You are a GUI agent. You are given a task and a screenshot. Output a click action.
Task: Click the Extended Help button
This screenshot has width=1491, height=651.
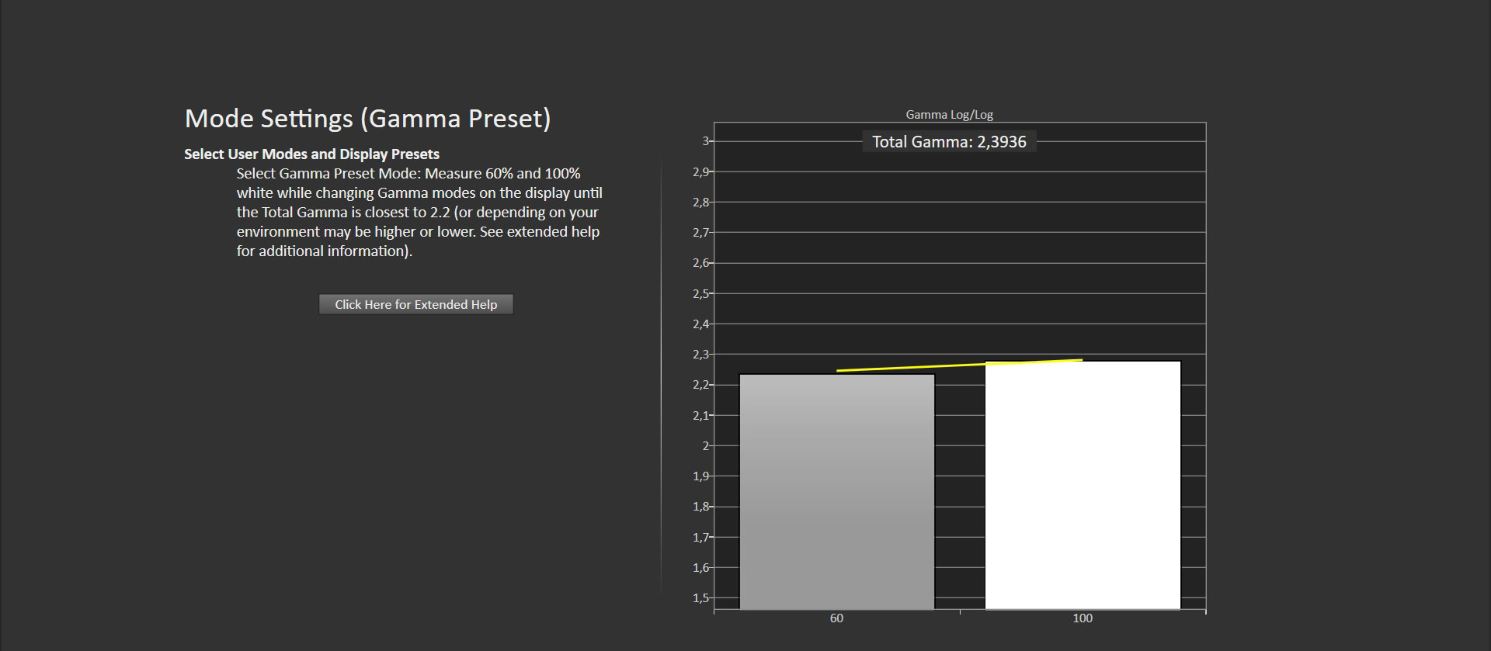pos(415,304)
